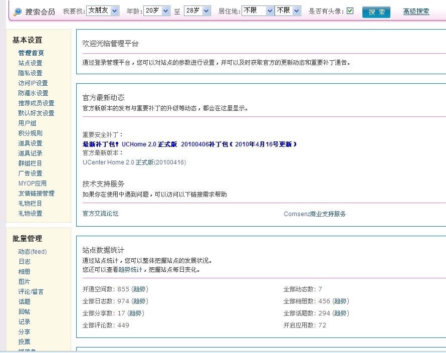446x353 pixels.
Task: Click 趋势 next to 全部分享数: 17
Action: [136, 313]
